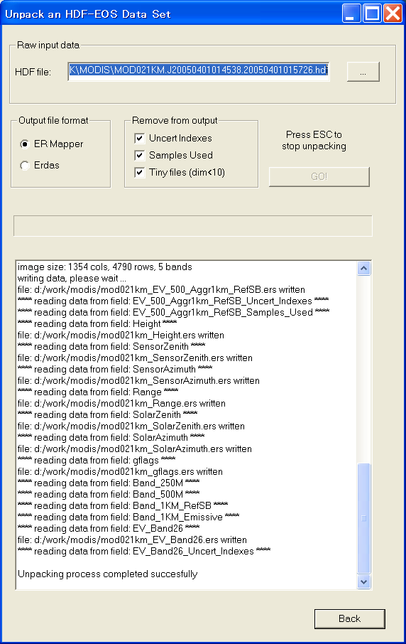Click 'mod021km_Height.ers written' line

coord(121,335)
